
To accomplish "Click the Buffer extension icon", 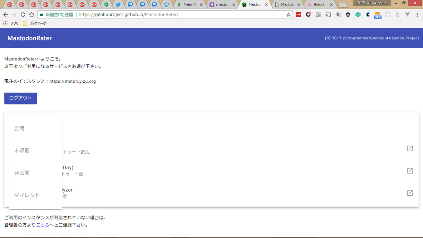I will [348, 15].
